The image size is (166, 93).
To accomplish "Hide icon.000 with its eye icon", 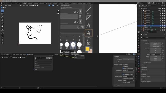I will pos(161,12).
